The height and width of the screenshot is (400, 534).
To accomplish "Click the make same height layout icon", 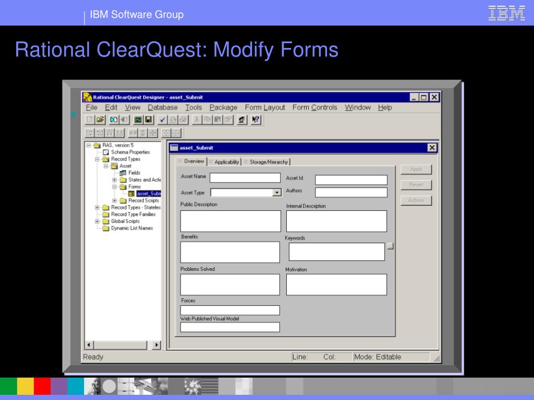I will tap(143, 133).
